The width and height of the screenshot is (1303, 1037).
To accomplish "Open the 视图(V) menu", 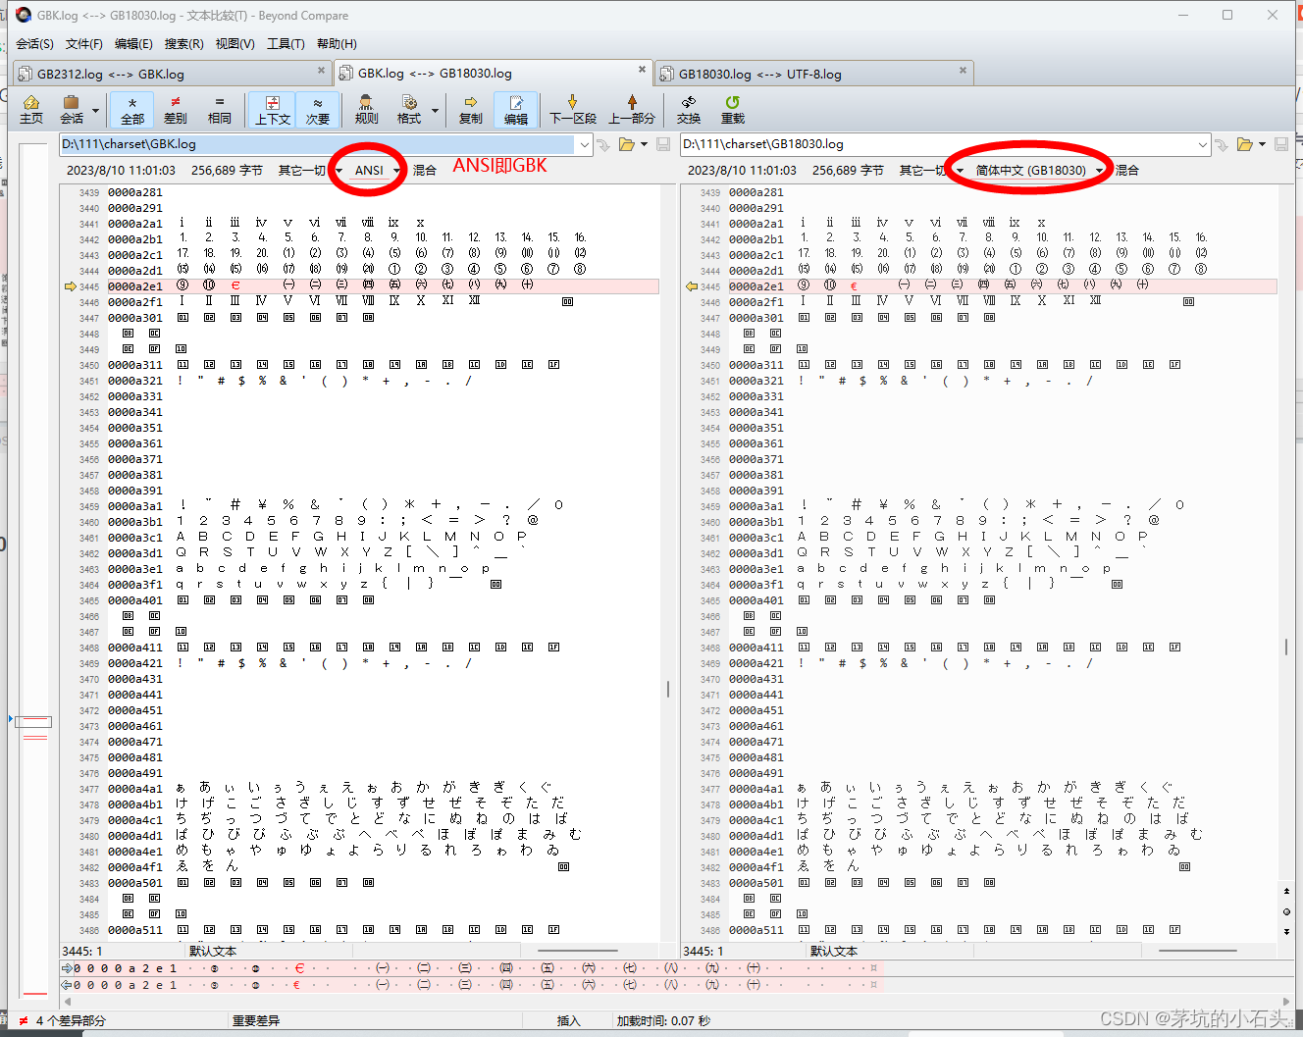I will [x=235, y=44].
